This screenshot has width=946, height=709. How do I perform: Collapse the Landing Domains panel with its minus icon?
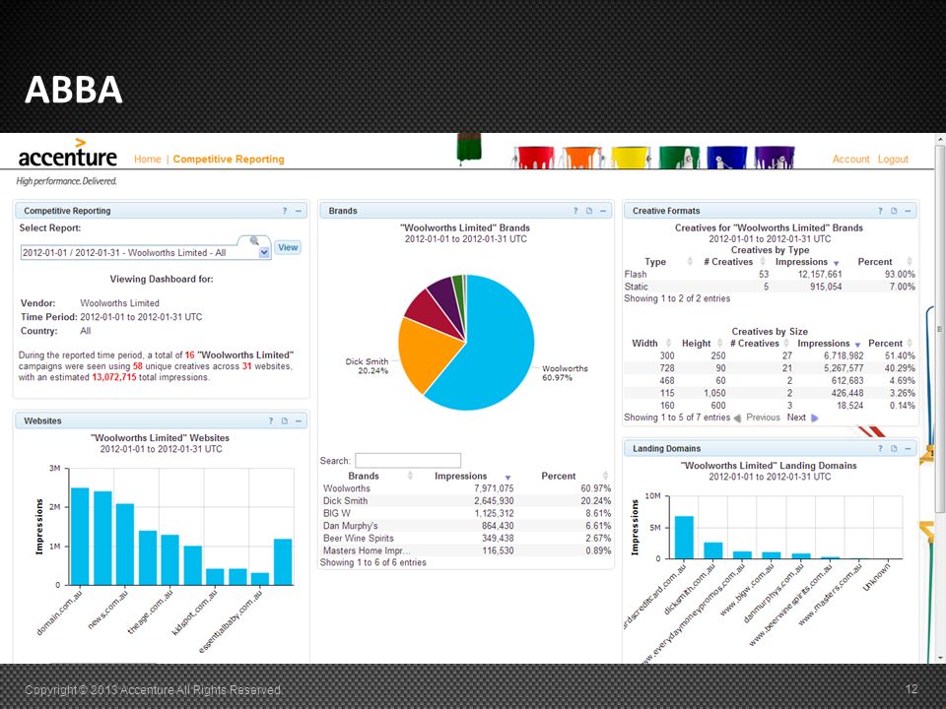pos(908,449)
